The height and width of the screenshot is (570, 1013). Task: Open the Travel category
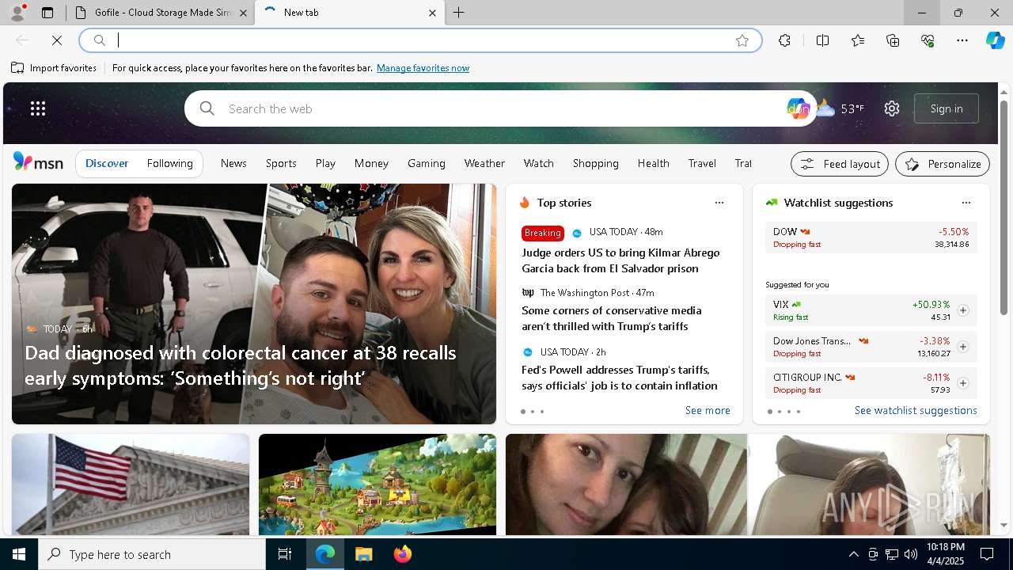click(702, 163)
